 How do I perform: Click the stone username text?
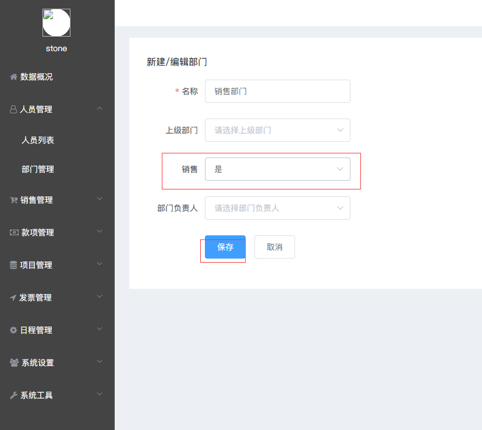[x=56, y=48]
